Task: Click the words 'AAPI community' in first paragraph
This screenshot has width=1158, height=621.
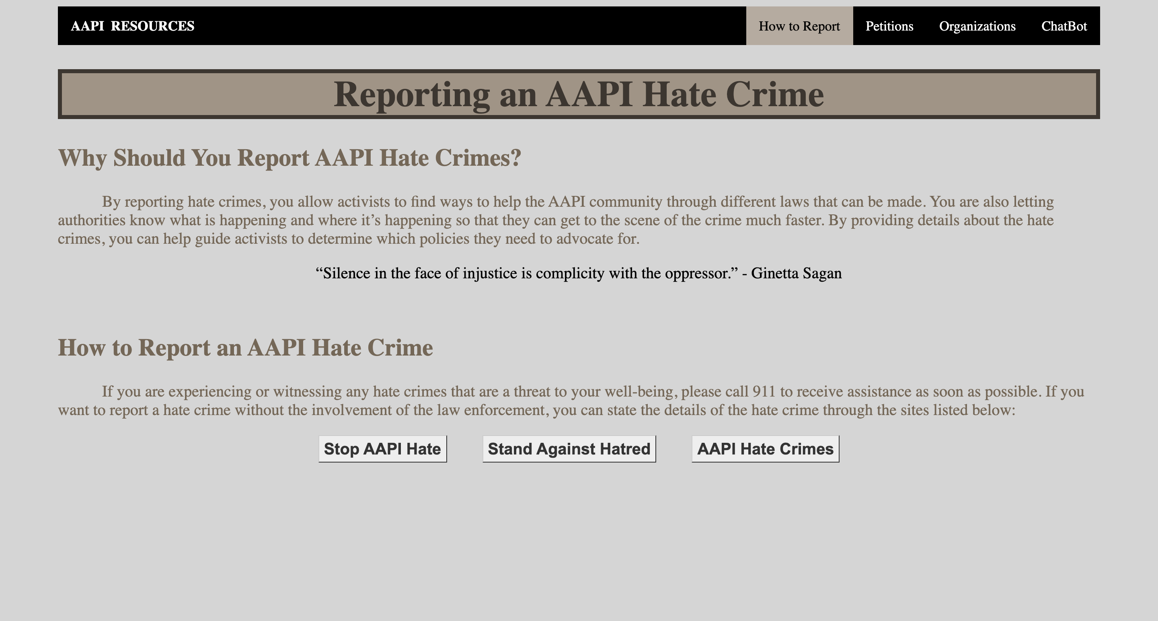Action: click(x=605, y=202)
